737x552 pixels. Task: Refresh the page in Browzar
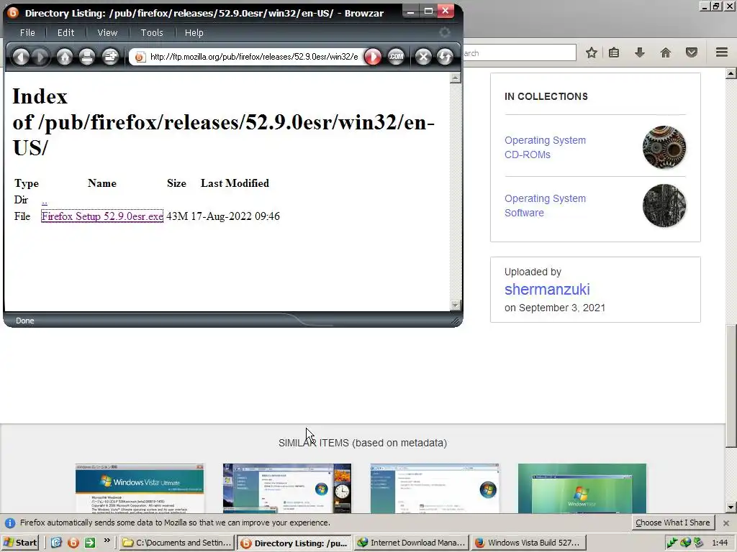(x=445, y=57)
